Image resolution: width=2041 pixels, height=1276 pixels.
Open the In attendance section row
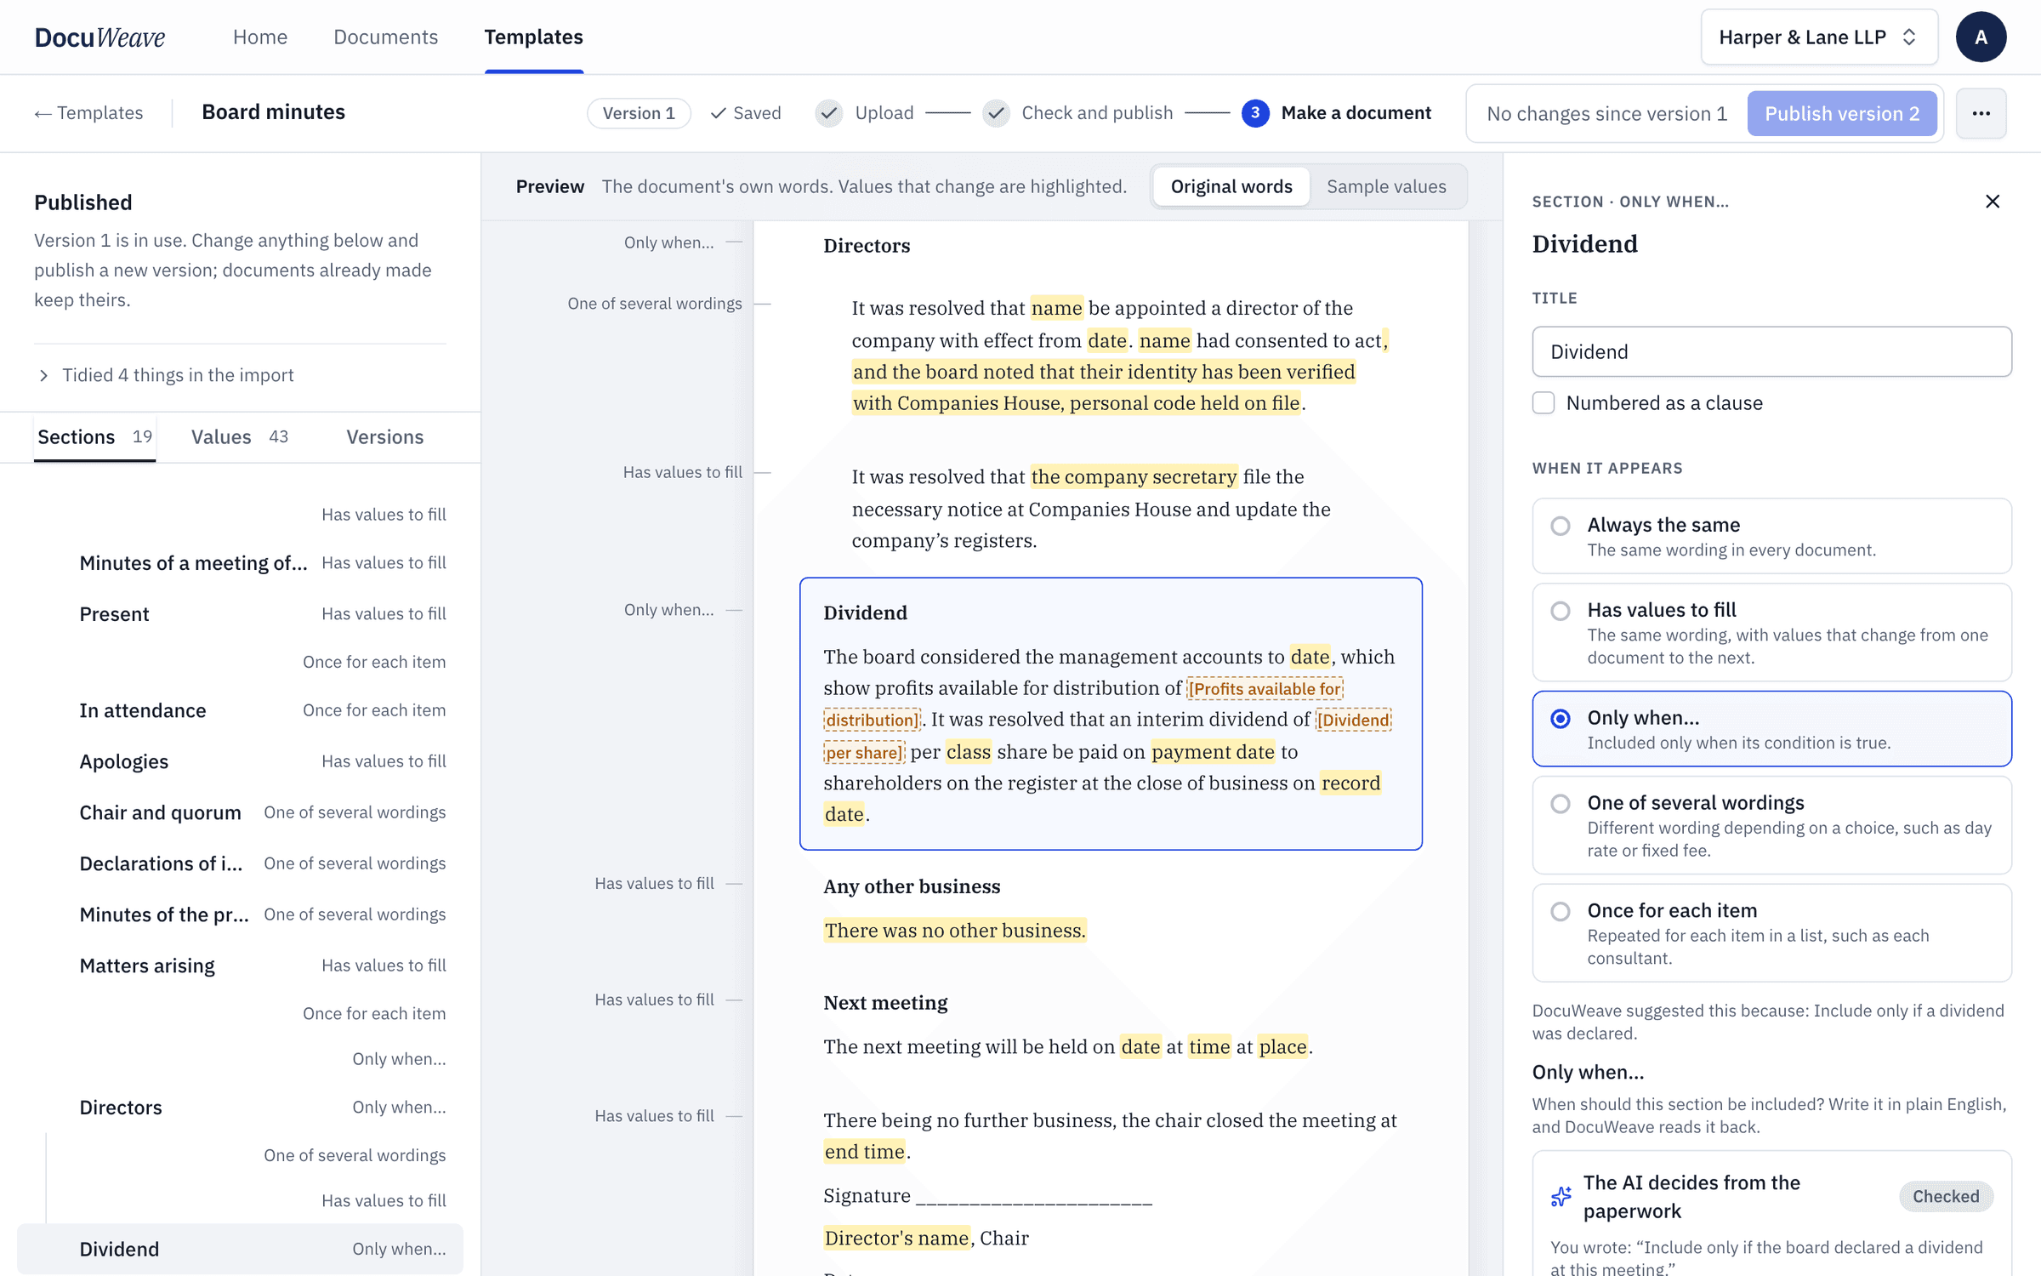click(240, 710)
